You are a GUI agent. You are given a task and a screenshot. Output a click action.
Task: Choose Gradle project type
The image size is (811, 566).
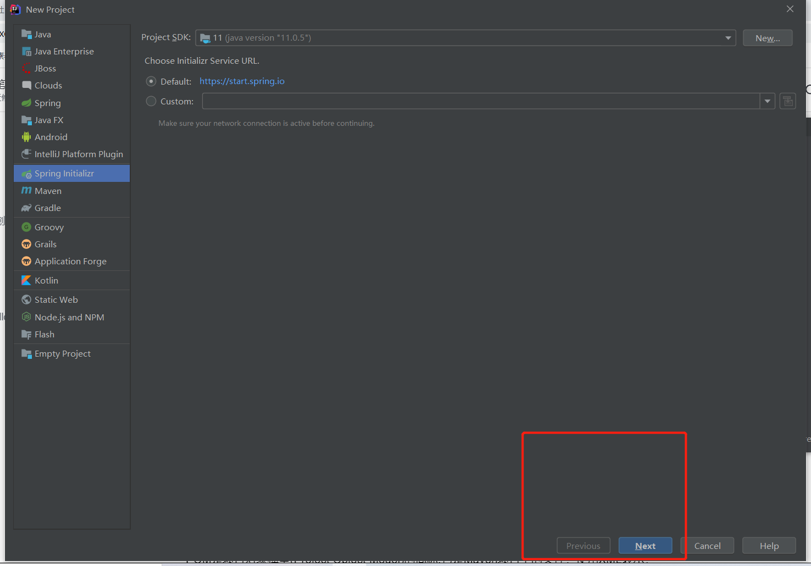point(71,208)
